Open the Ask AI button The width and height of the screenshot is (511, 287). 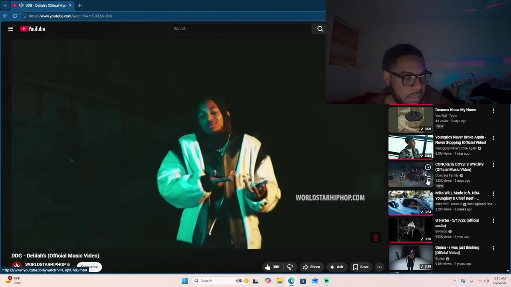click(336, 267)
